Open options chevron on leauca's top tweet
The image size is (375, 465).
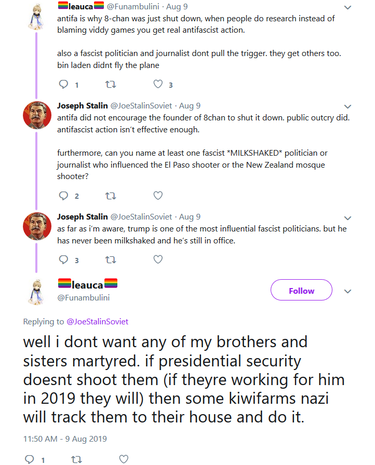tap(347, 7)
